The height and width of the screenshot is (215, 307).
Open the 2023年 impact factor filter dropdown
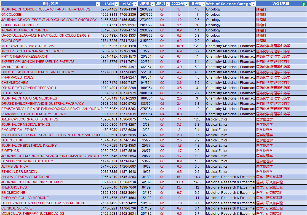click(x=186, y=4)
